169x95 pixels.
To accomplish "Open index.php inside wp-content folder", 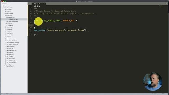I will [x=10, y=25].
